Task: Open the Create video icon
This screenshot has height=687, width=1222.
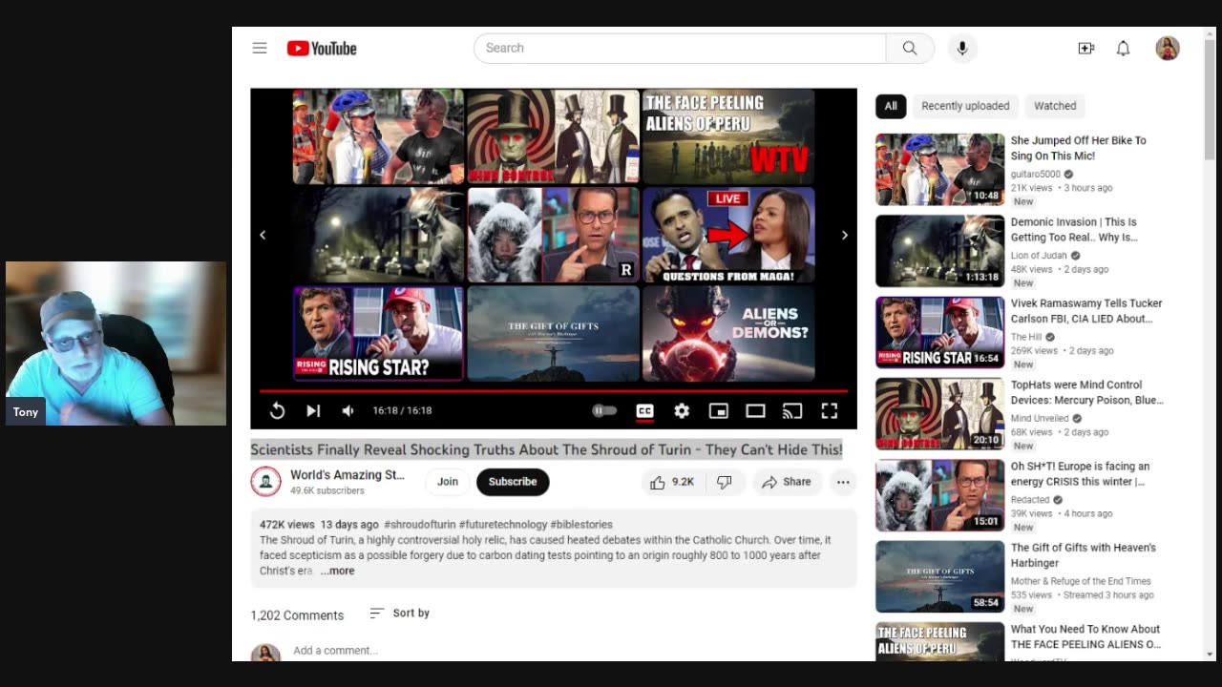Action: [x=1085, y=48]
